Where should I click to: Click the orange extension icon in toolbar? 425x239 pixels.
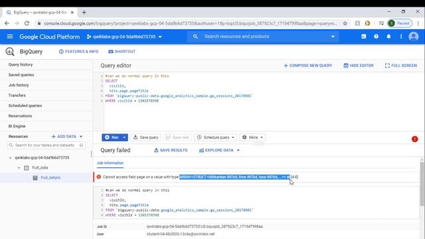coord(367,23)
